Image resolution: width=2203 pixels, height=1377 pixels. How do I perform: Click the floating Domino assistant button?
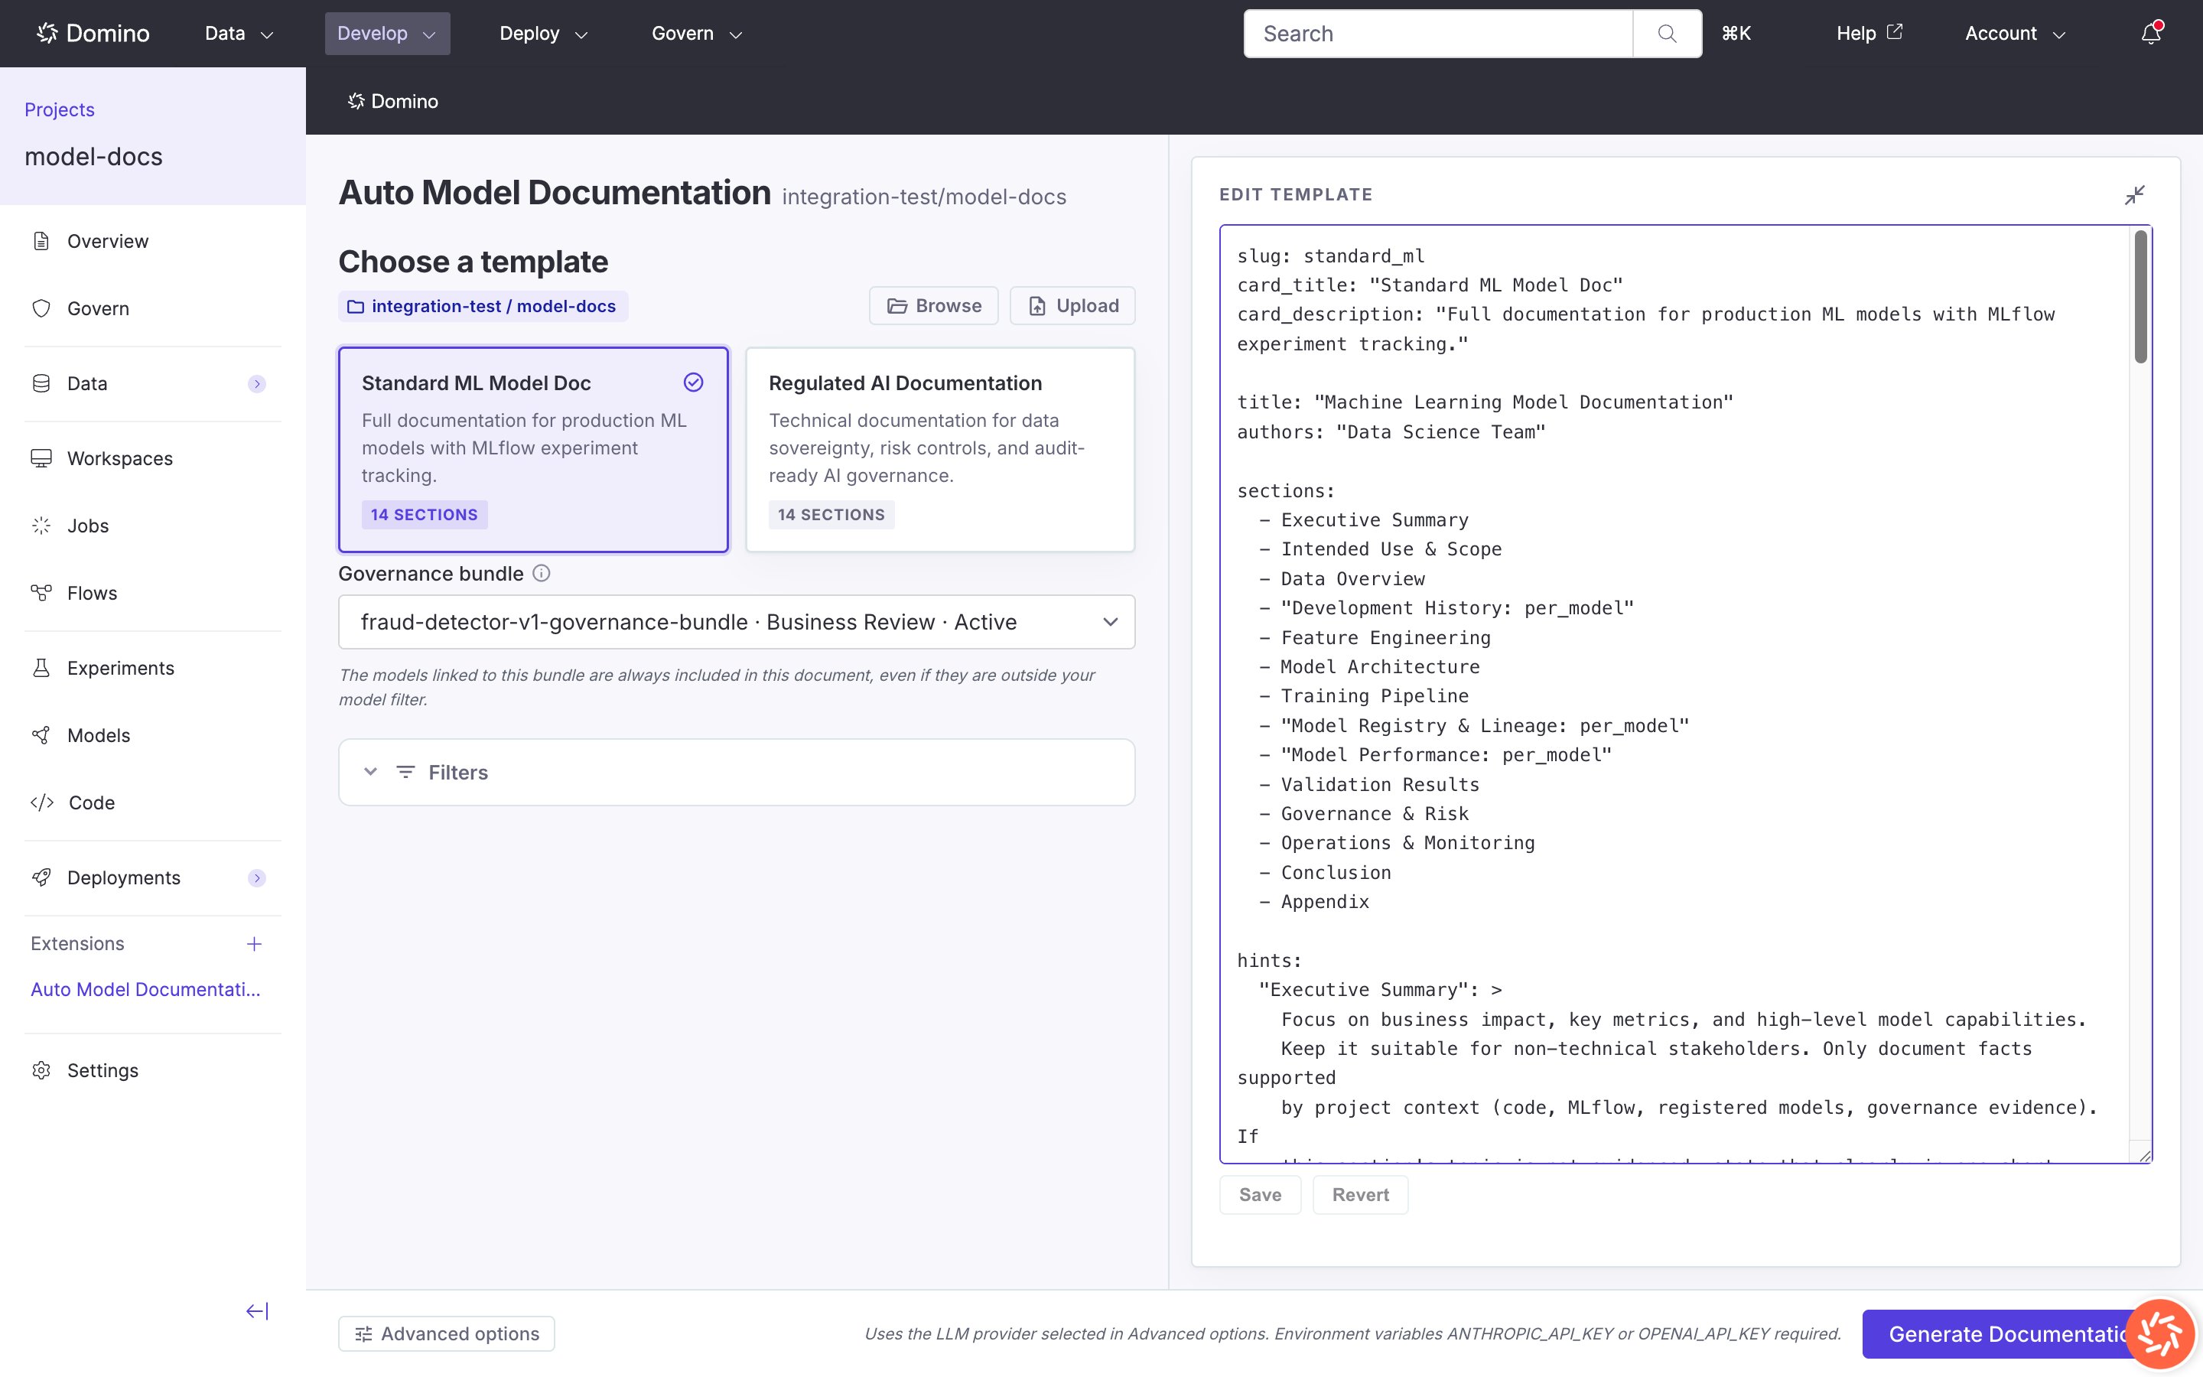click(x=2159, y=1335)
